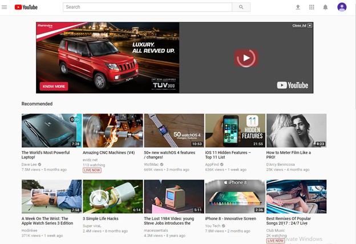The width and height of the screenshot is (356, 244).
Task: Click title 50+ new watchOS 4 features
Action: click(169, 155)
